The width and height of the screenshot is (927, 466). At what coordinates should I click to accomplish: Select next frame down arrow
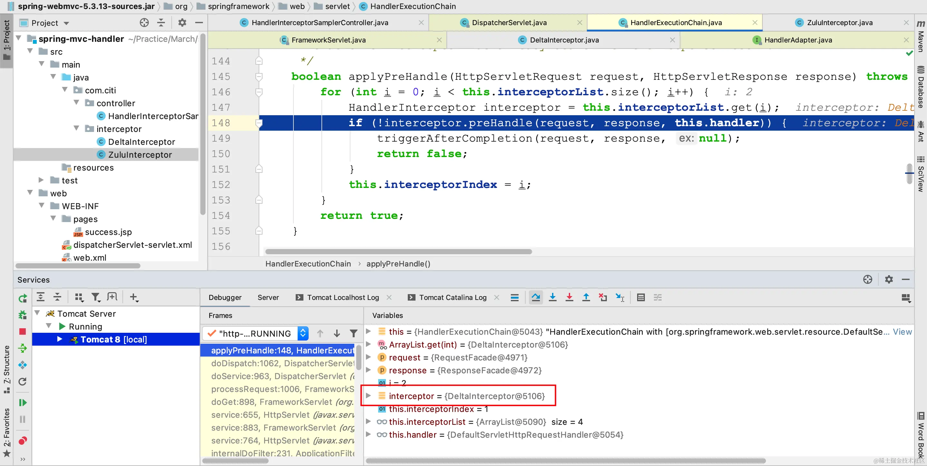tap(337, 333)
